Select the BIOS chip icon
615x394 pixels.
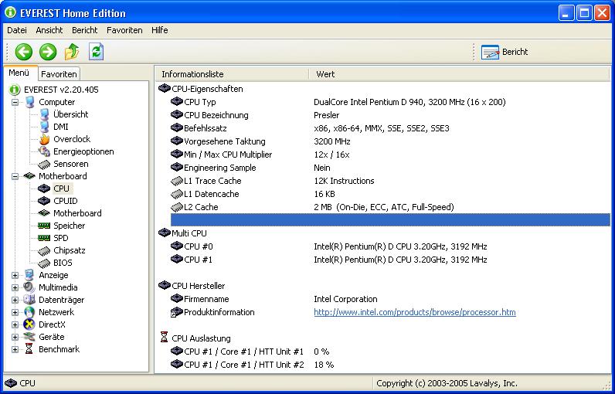click(44, 263)
